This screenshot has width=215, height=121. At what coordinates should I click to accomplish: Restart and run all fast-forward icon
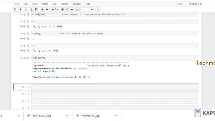pos(72,10)
